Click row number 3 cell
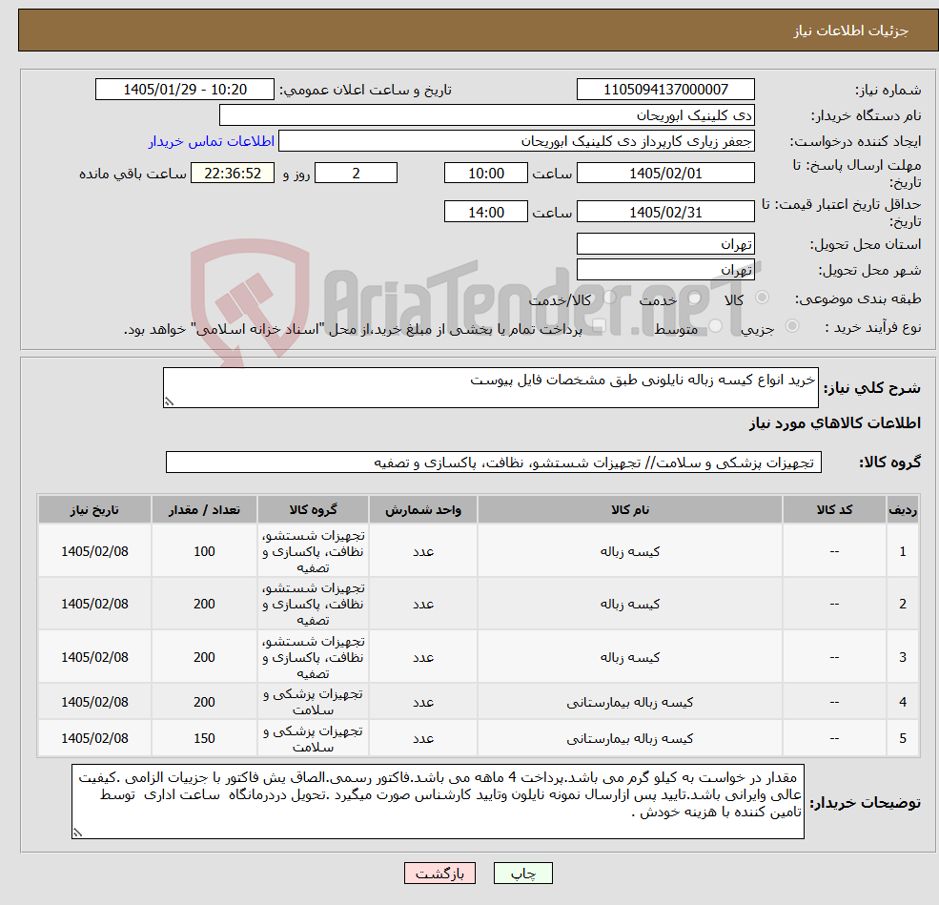 coord(903,658)
